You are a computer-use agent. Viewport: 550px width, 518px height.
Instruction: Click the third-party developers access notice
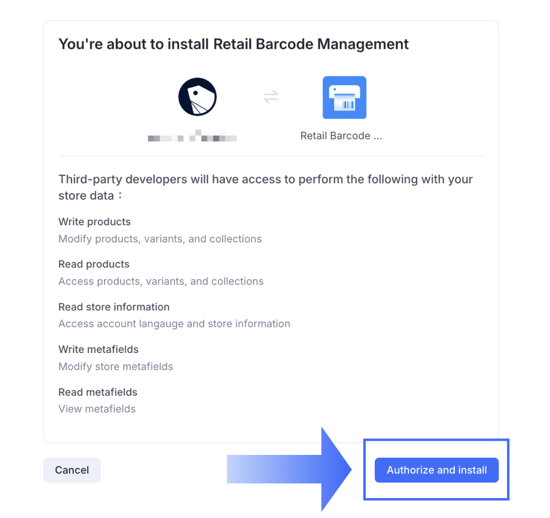(x=265, y=187)
